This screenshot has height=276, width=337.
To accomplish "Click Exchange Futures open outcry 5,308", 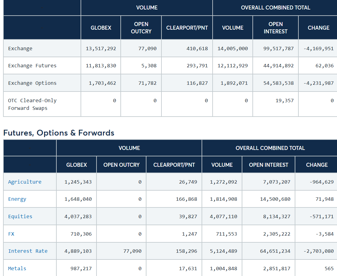I will coord(149,66).
